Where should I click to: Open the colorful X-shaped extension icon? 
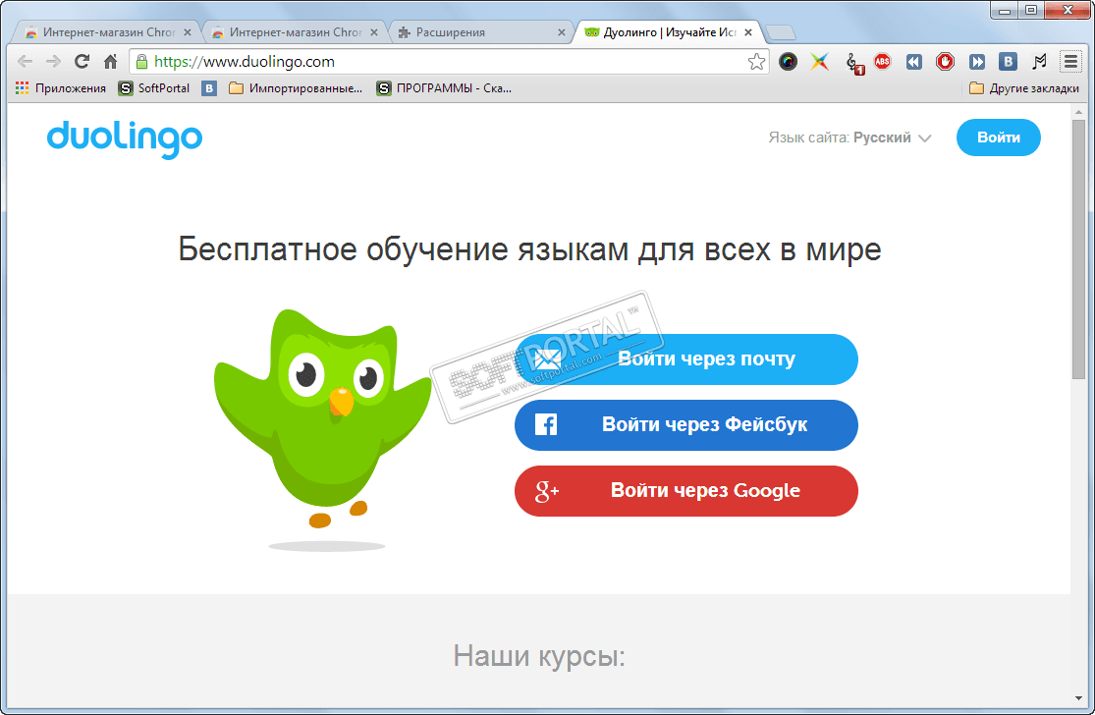(820, 62)
